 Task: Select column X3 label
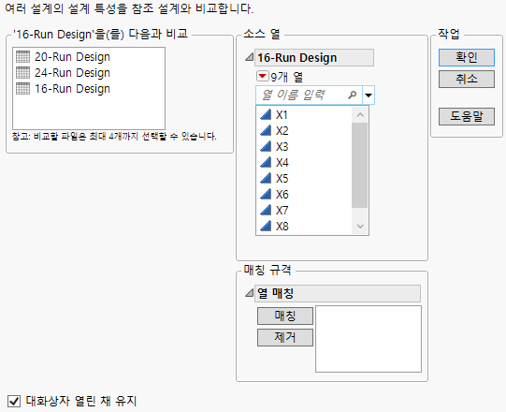click(282, 146)
